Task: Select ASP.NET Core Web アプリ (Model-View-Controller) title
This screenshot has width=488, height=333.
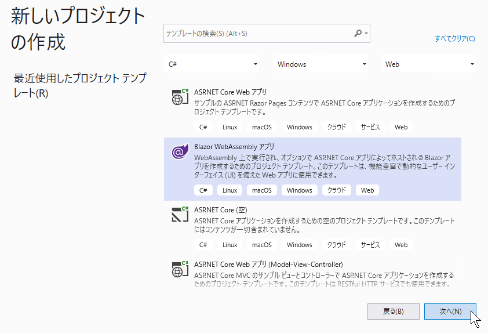Action: [x=268, y=265]
